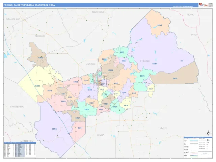
Task: Click ZIP code label 93631
Action: click(x=115, y=107)
